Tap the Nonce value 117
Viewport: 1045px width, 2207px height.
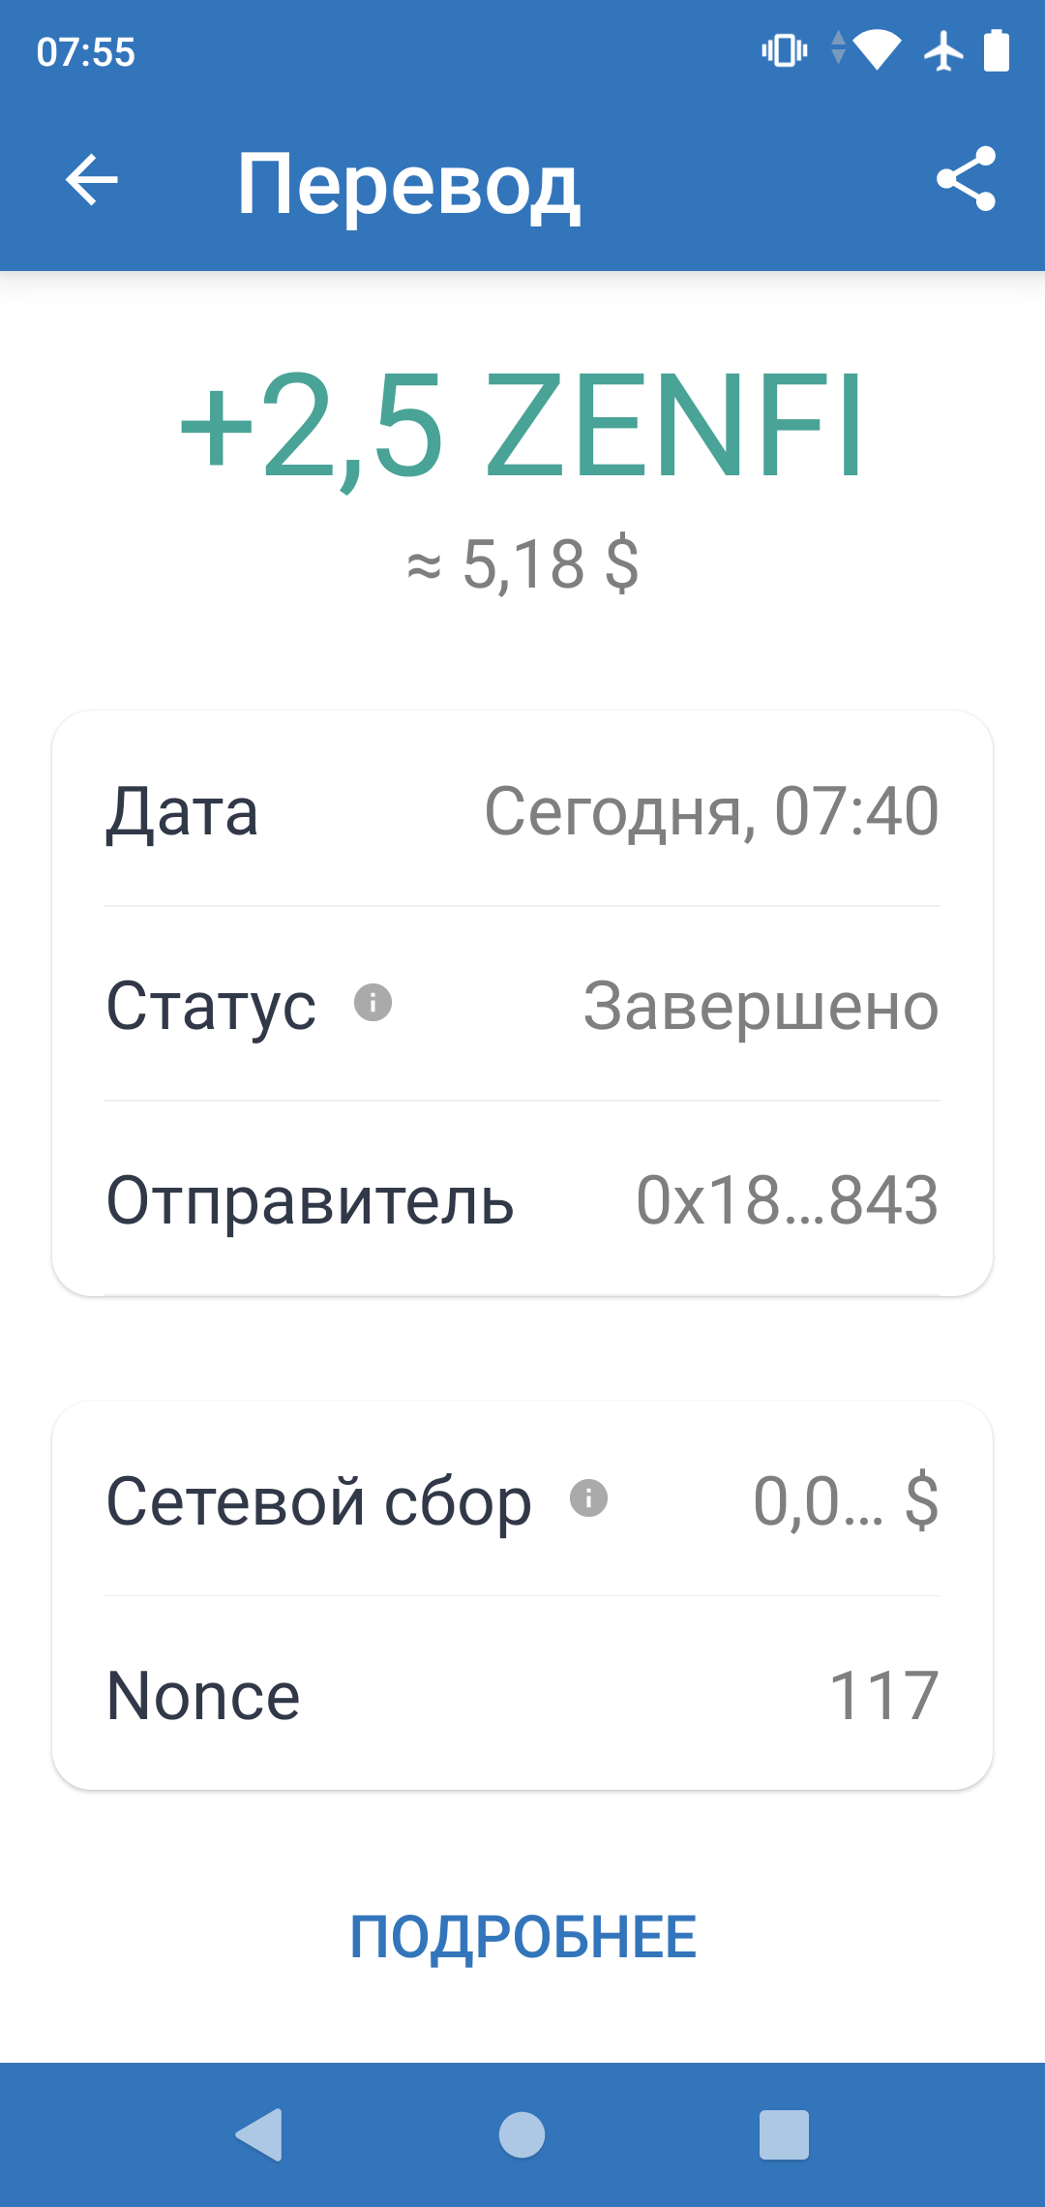point(884,1696)
